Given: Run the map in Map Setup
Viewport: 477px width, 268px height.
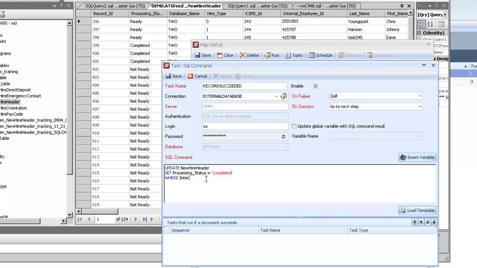Looking at the screenshot, I should tap(272, 55).
